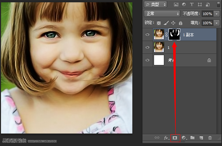Filter layers by smart object icon
Image resolution: width=222 pixels, height=146 pixels.
(208, 5)
